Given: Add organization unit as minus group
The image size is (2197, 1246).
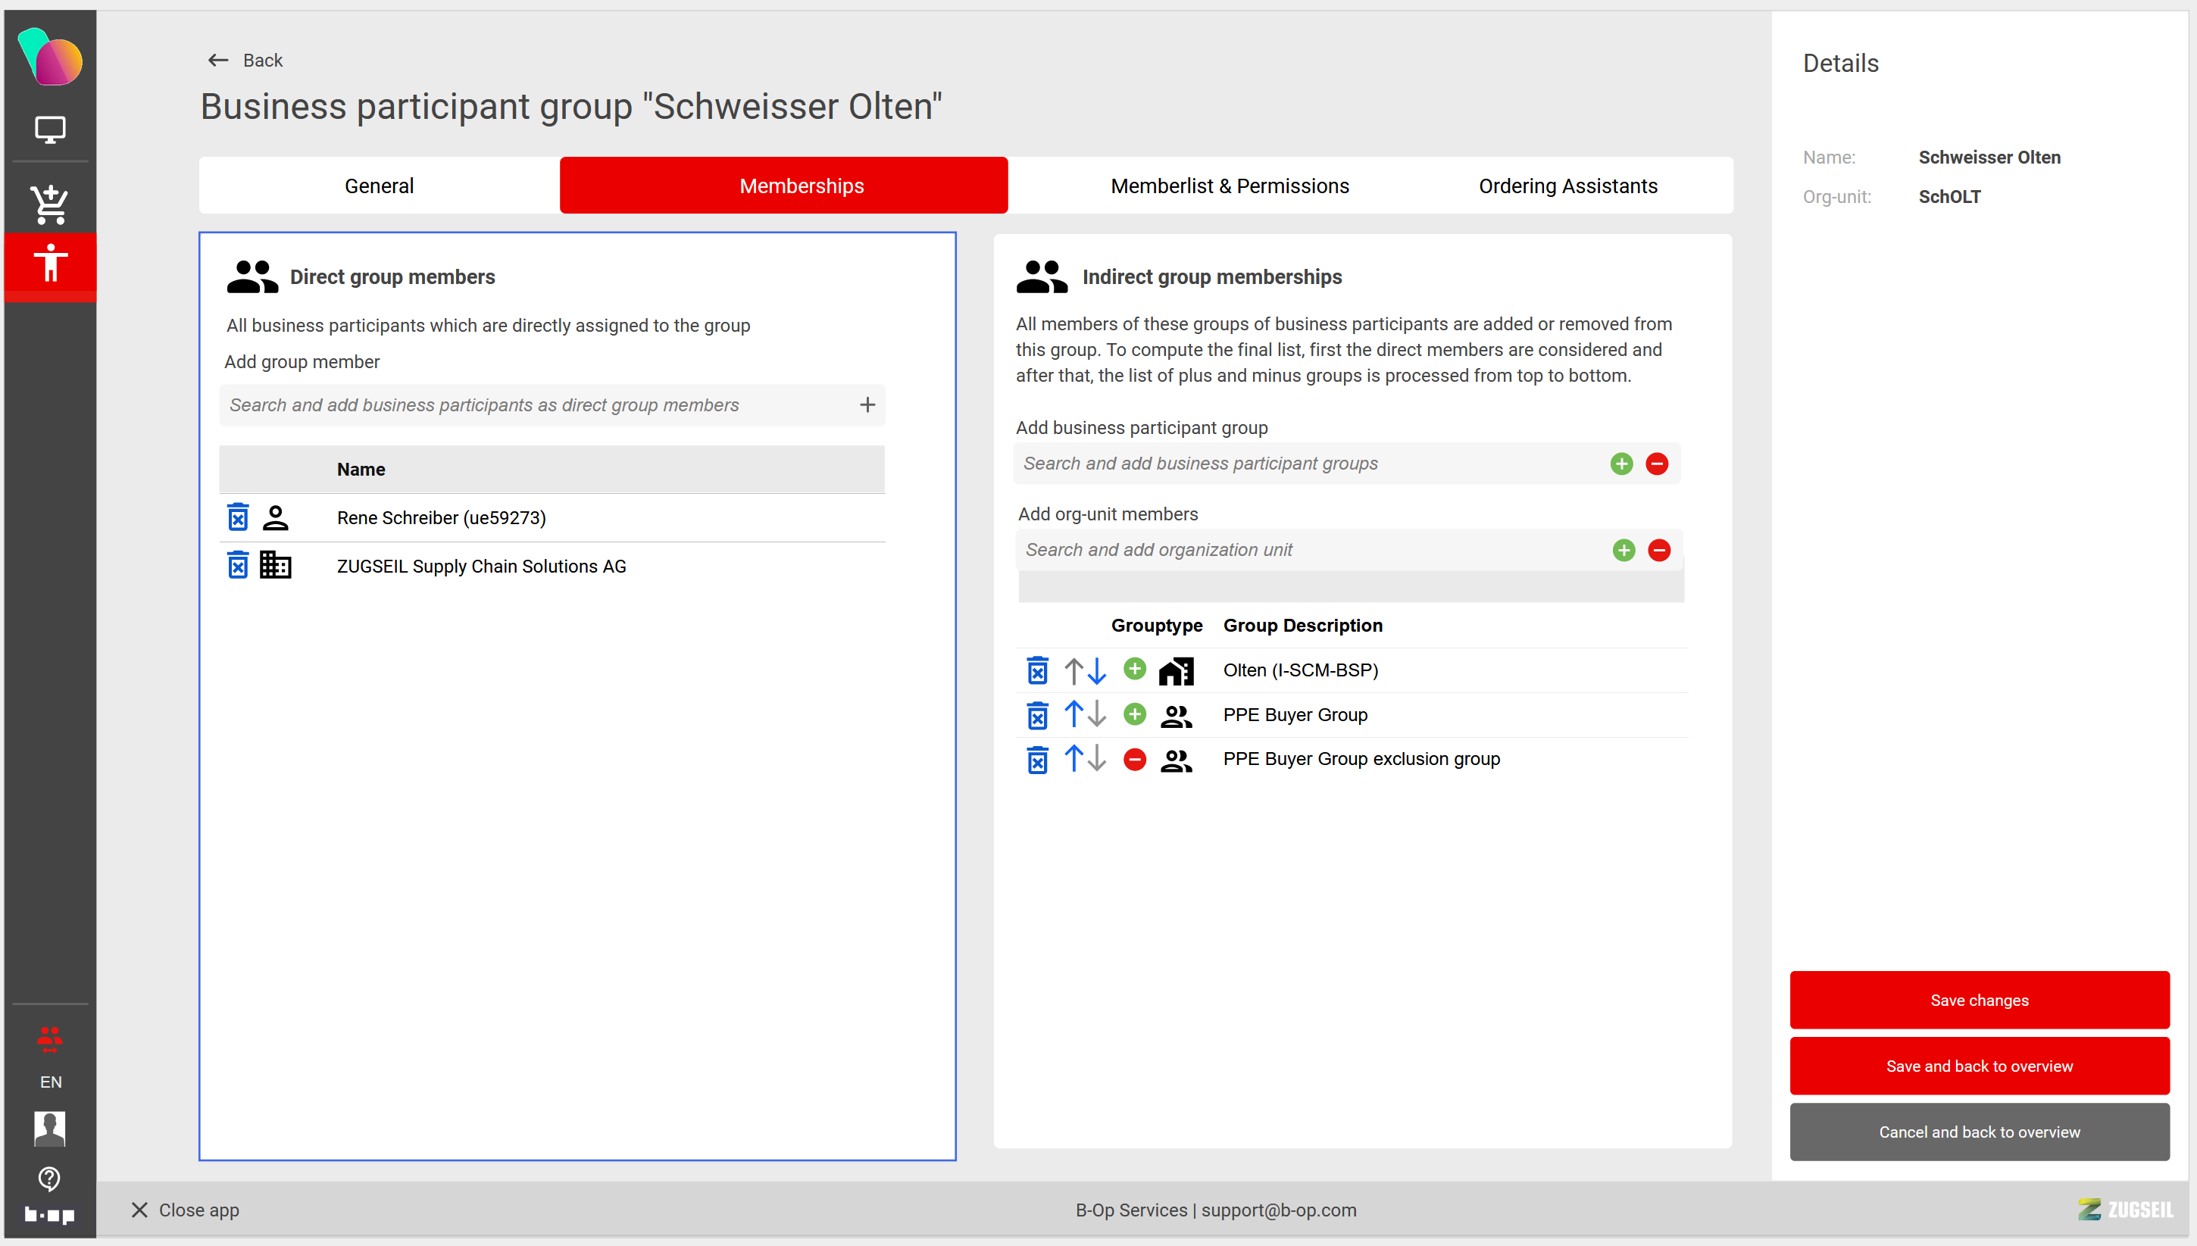Looking at the screenshot, I should point(1658,550).
